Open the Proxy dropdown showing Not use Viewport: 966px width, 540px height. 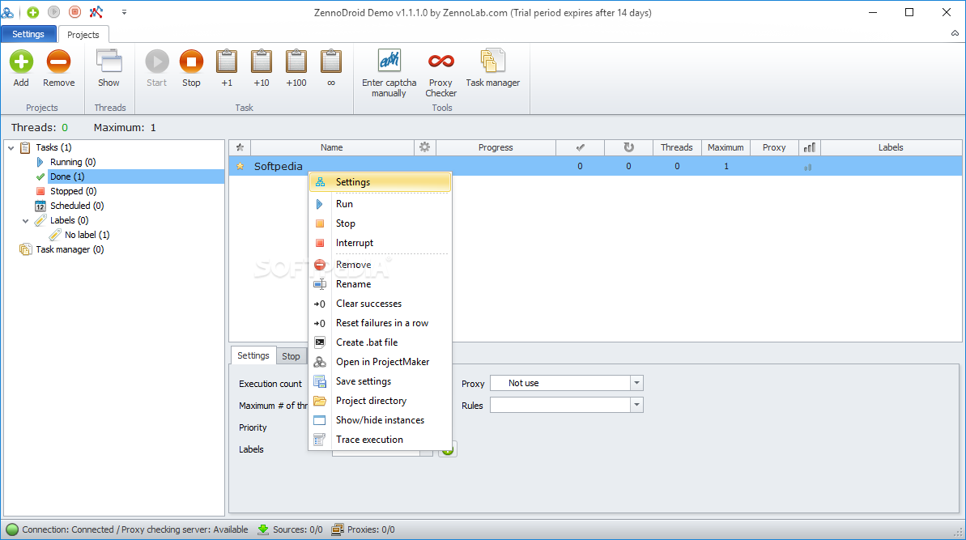(x=567, y=383)
